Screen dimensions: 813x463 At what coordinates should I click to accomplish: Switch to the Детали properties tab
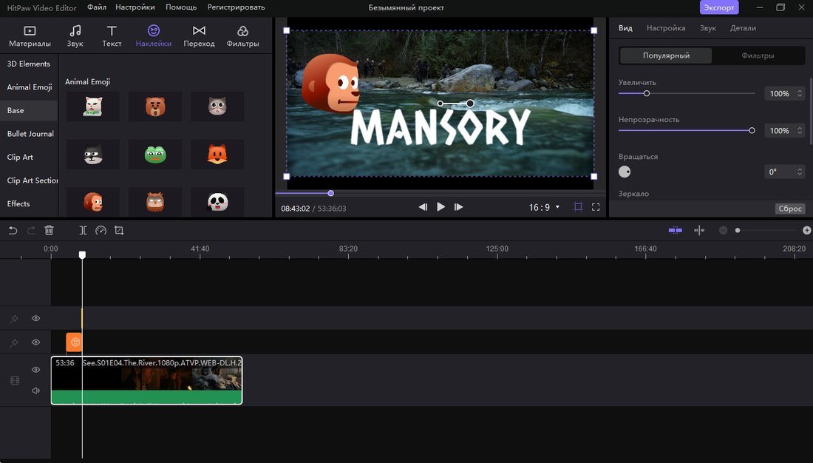(x=743, y=28)
